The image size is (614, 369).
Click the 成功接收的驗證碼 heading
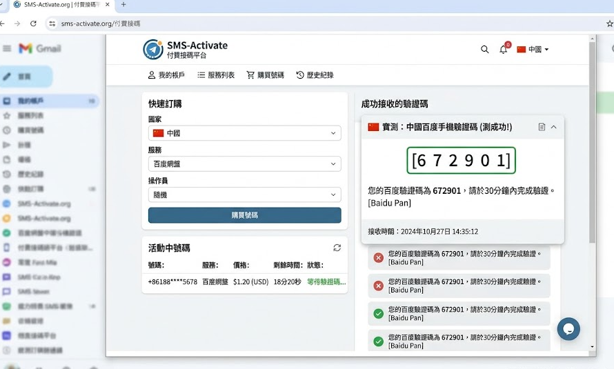[395, 103]
